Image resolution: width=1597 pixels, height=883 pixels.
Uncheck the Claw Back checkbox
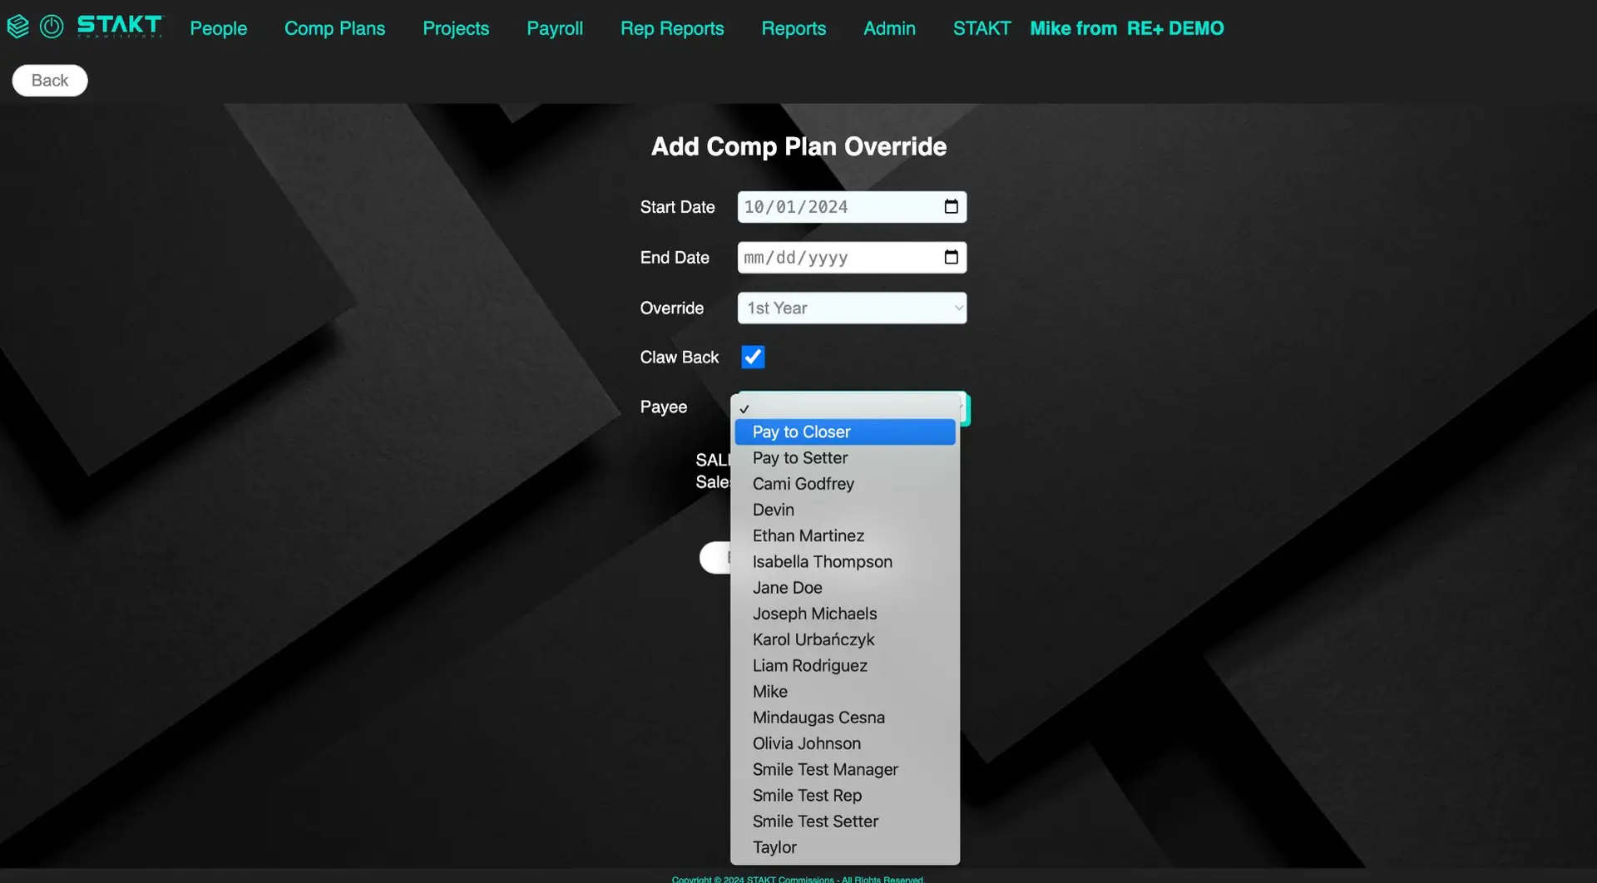pos(753,358)
